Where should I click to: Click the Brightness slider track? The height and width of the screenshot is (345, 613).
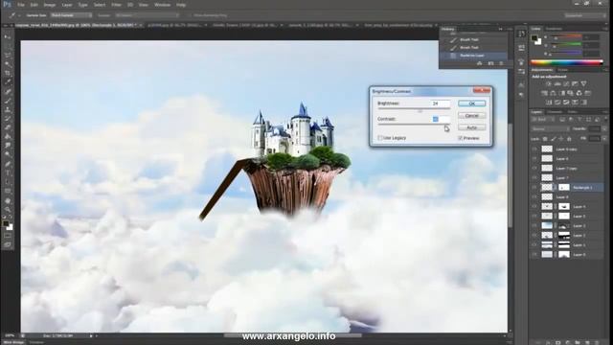pyautogui.click(x=414, y=109)
